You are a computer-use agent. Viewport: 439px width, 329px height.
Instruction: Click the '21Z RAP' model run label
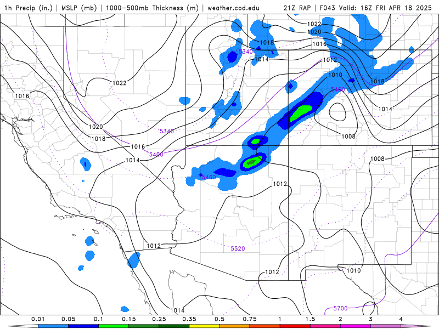[x=297, y=8]
